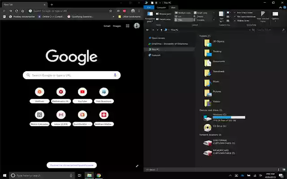Open the DuckDuckGo shortcut tile
The height and width of the screenshot is (179, 287).
tap(83, 118)
